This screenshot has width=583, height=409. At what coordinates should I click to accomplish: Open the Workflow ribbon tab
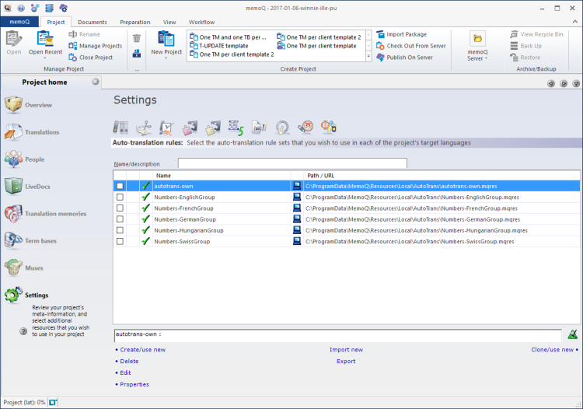[201, 23]
